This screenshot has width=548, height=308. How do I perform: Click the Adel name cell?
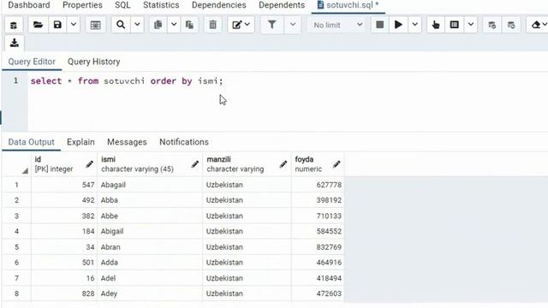(150, 278)
